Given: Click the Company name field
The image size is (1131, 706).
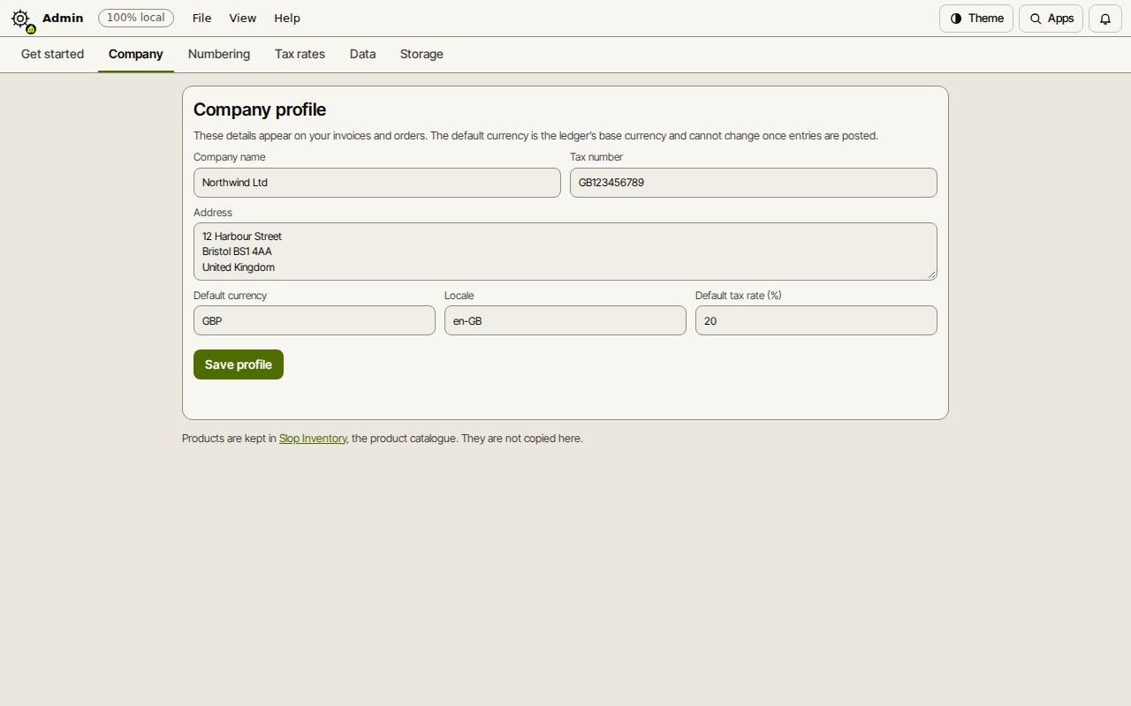Looking at the screenshot, I should [377, 183].
